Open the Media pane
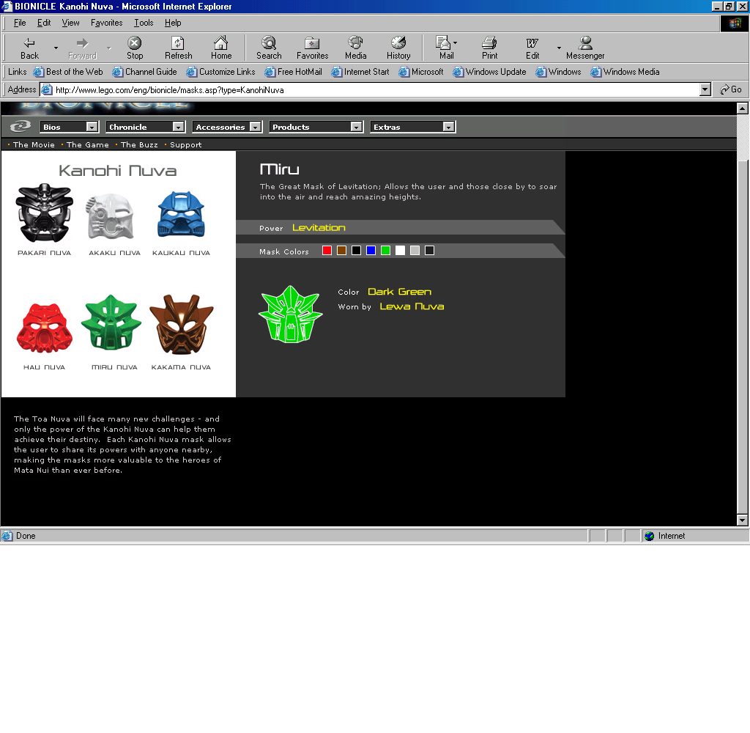This screenshot has width=750, height=733. tap(355, 48)
